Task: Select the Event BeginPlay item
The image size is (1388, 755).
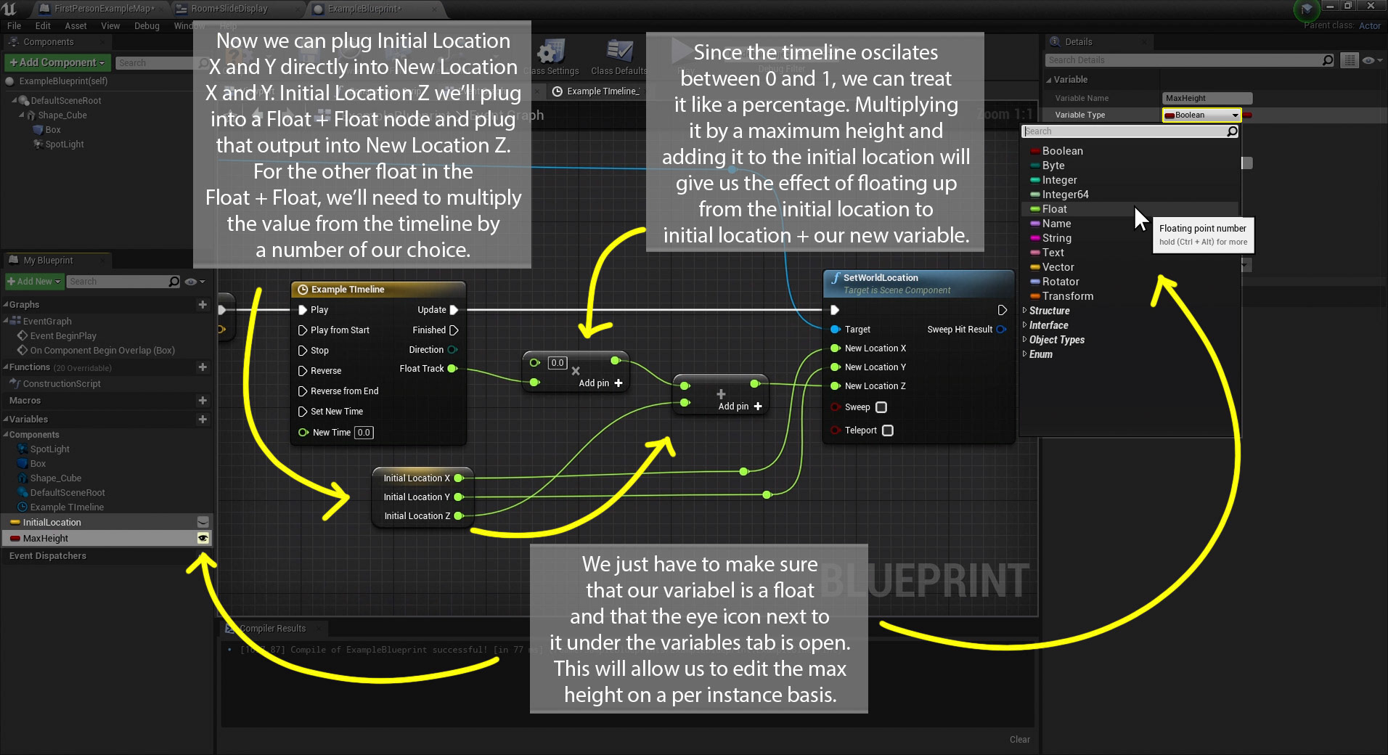Action: tap(63, 336)
